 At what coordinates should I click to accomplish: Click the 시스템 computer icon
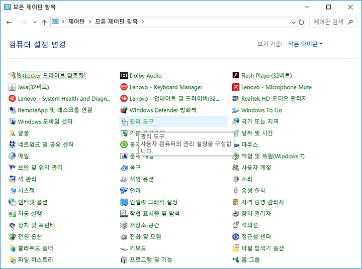click(x=12, y=191)
